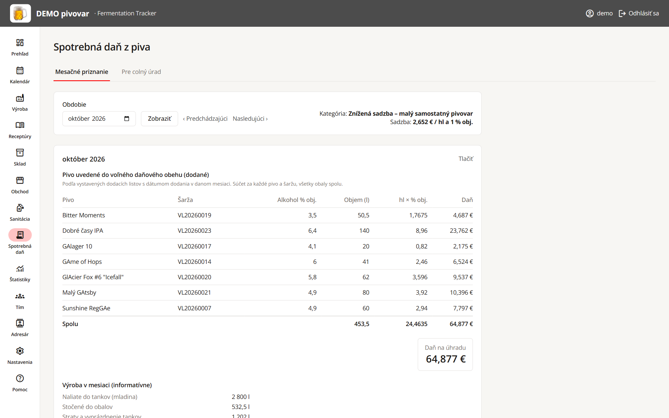Open Adresár contacts icon
Screen dimensions: 669x418
point(20,323)
